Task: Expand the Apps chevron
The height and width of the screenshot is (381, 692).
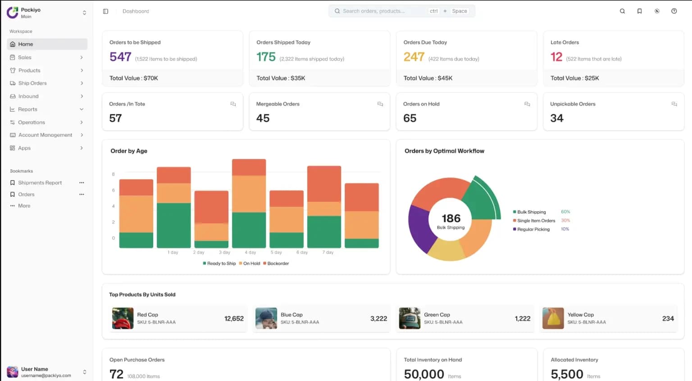Action: [x=82, y=148]
